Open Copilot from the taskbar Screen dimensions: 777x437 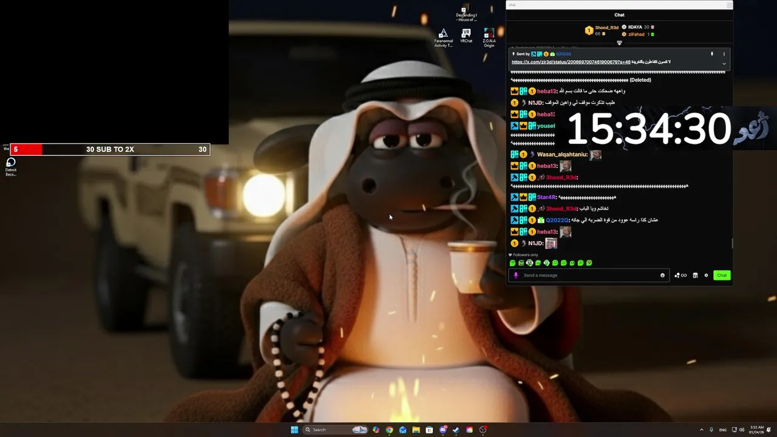[376, 430]
